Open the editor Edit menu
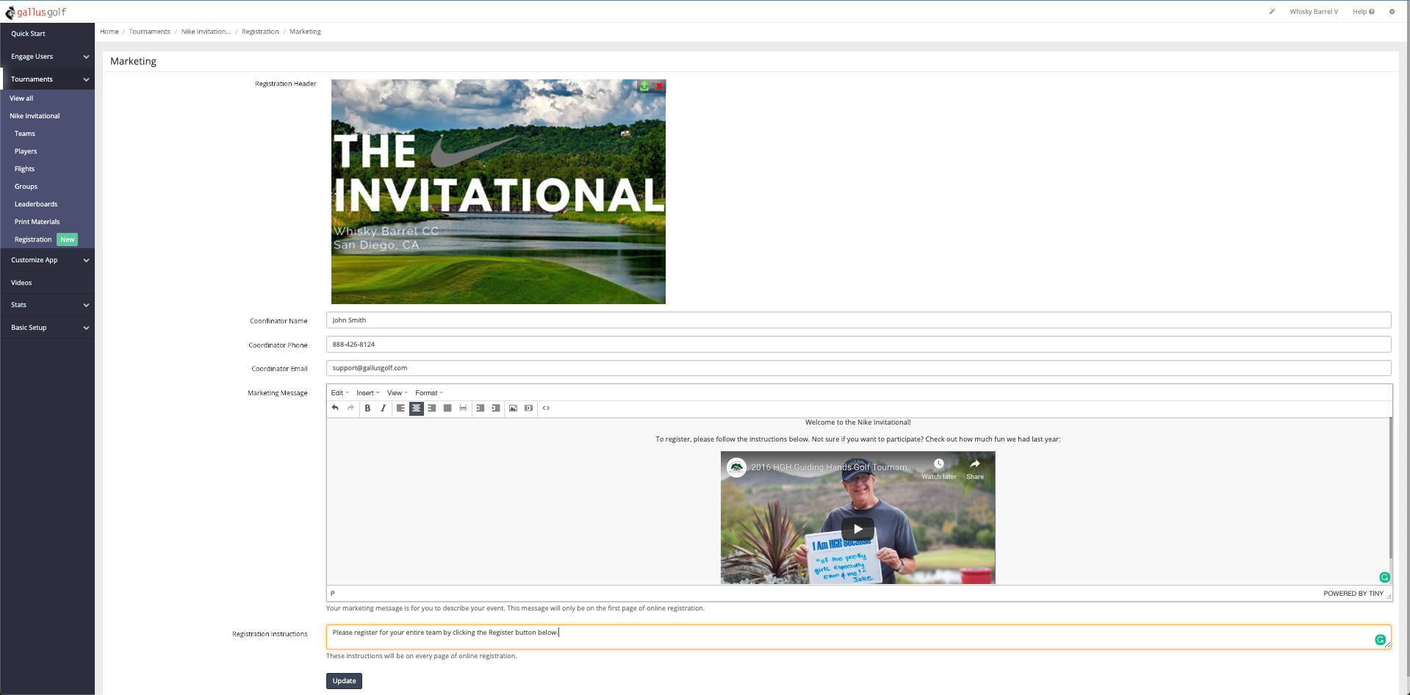 (340, 393)
